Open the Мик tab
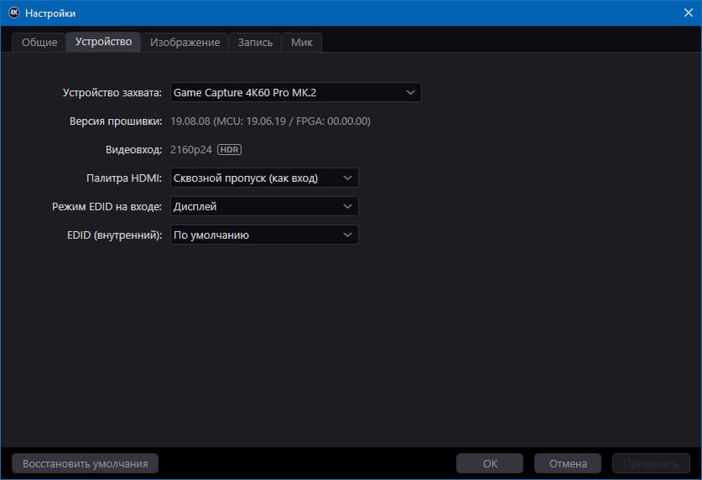The width and height of the screenshot is (702, 480). tap(302, 43)
